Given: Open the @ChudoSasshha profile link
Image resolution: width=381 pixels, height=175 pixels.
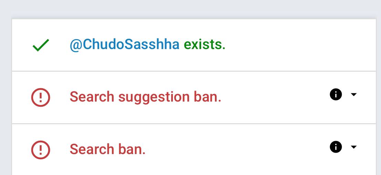Looking at the screenshot, I should point(125,45).
